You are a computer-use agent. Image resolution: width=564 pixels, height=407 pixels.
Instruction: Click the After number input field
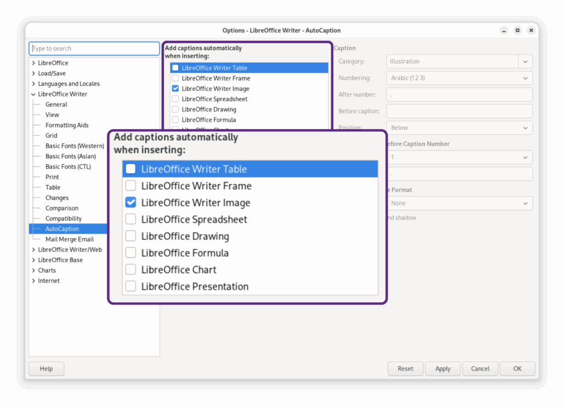459,95
